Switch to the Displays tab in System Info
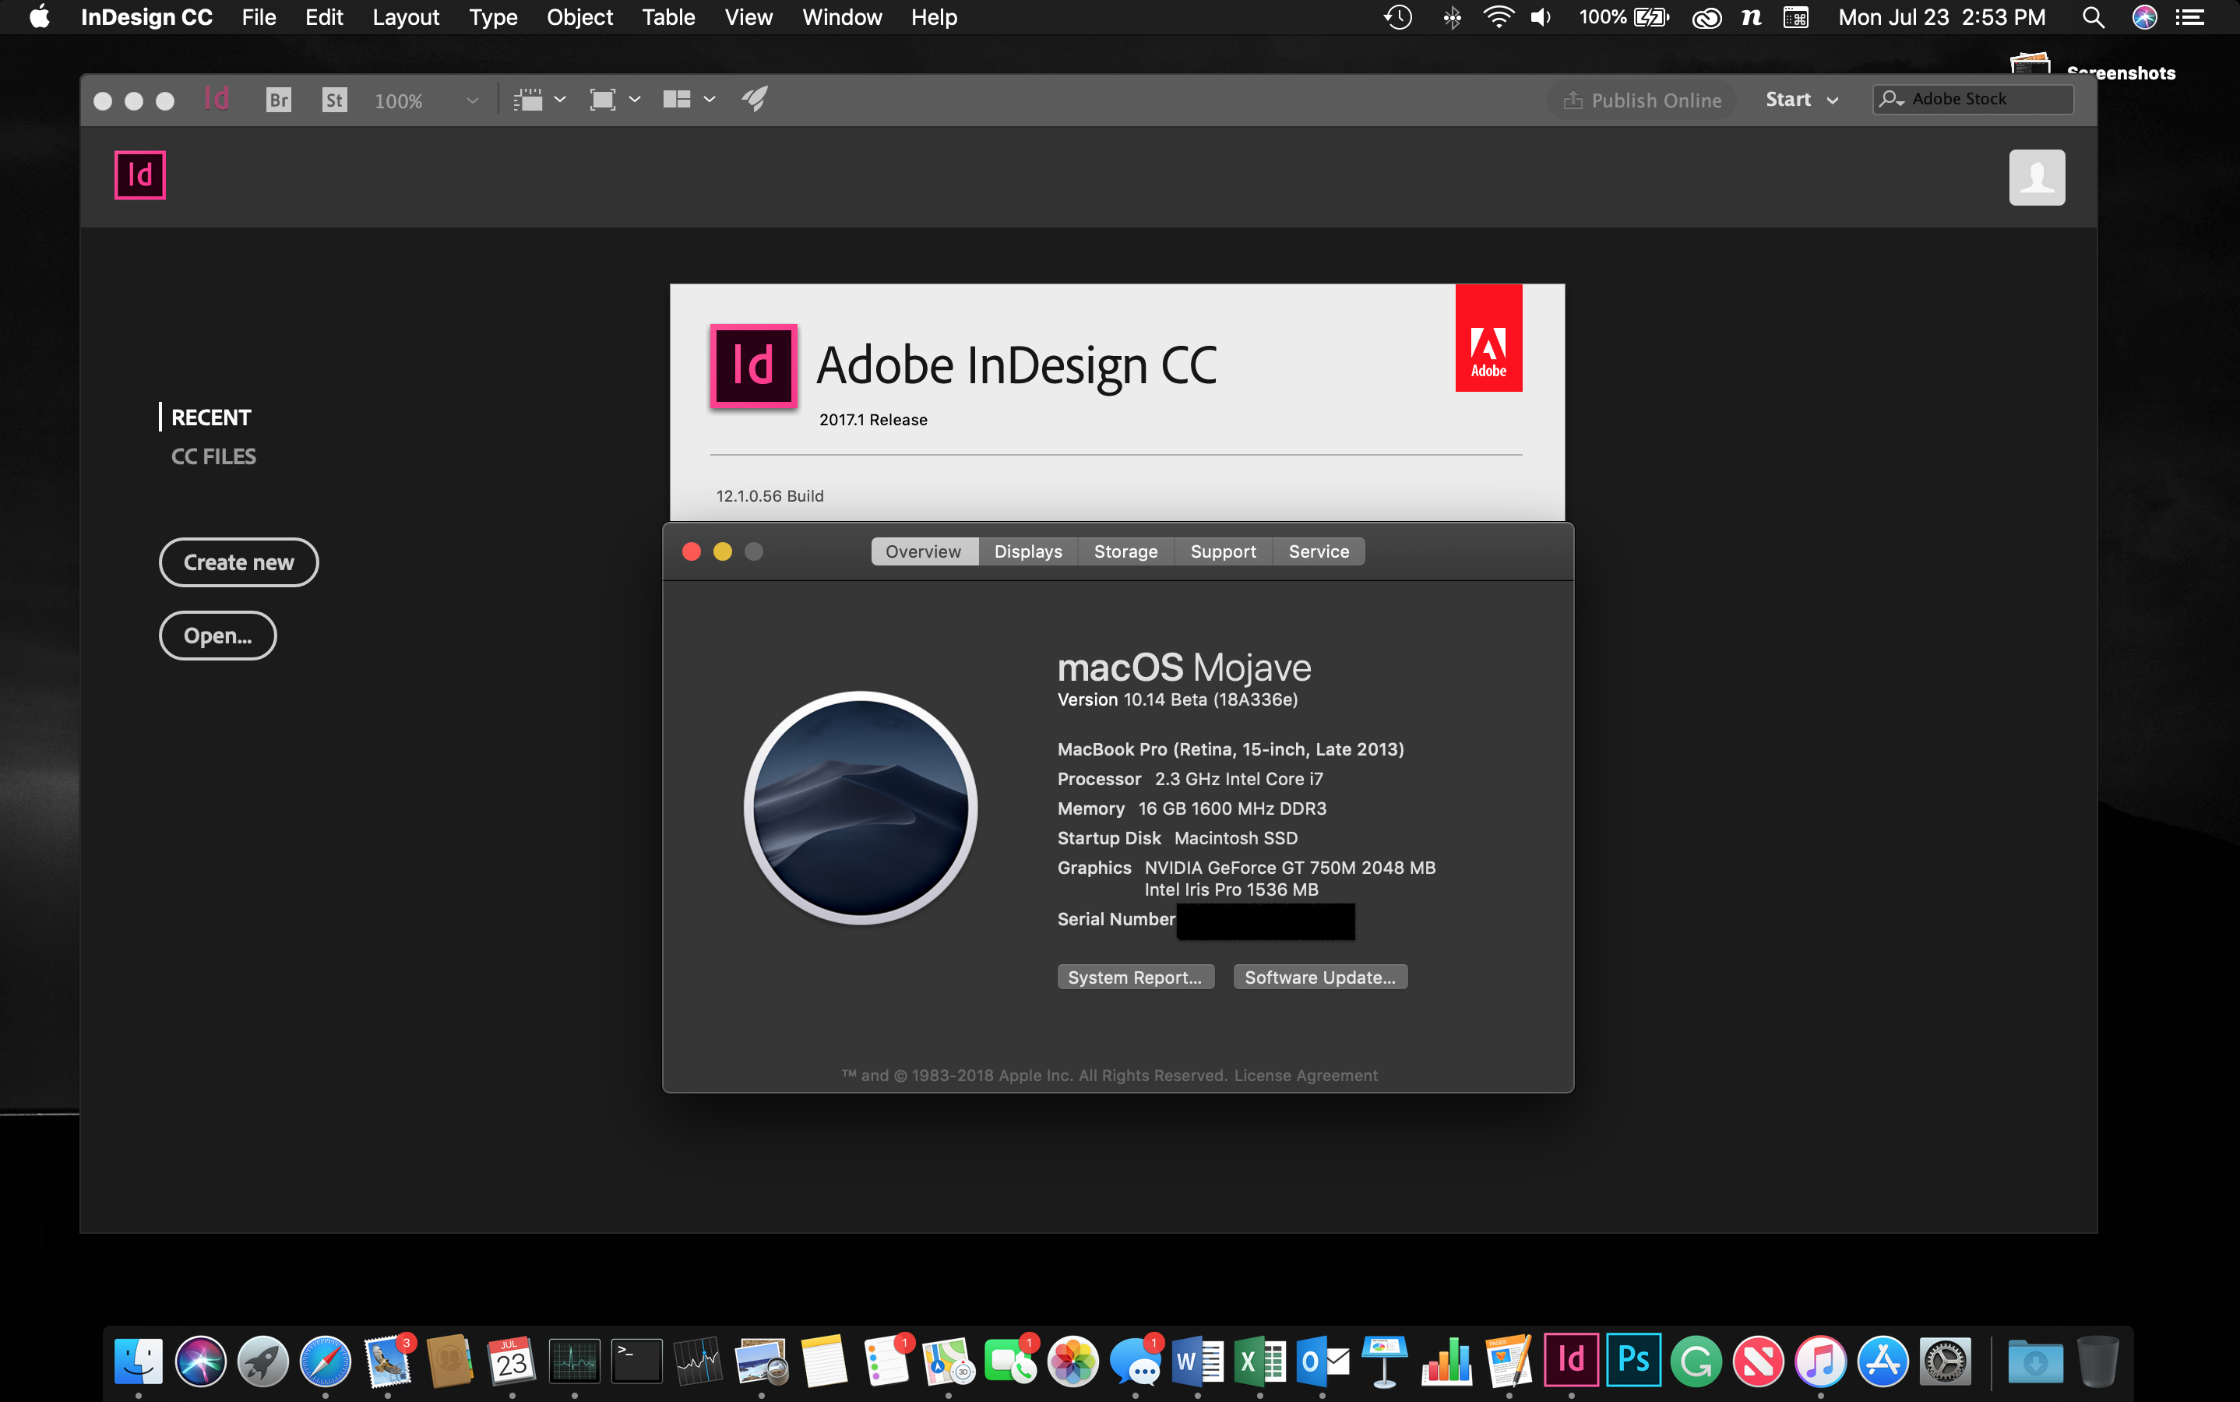Image resolution: width=2240 pixels, height=1402 pixels. (1027, 551)
